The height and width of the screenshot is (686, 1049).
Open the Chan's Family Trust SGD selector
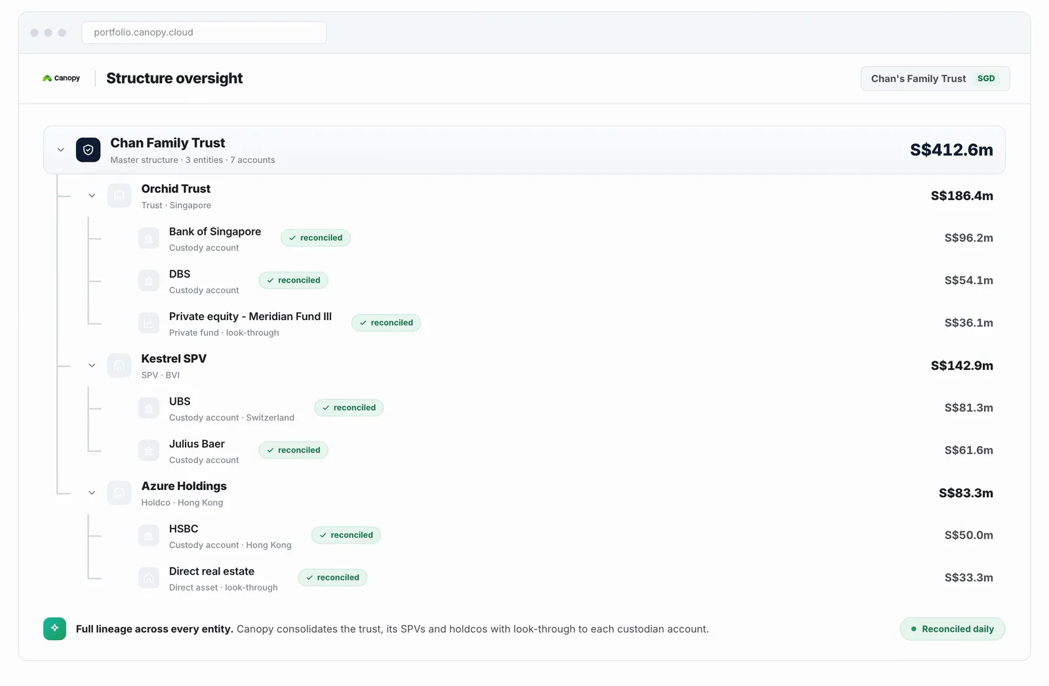[935, 79]
